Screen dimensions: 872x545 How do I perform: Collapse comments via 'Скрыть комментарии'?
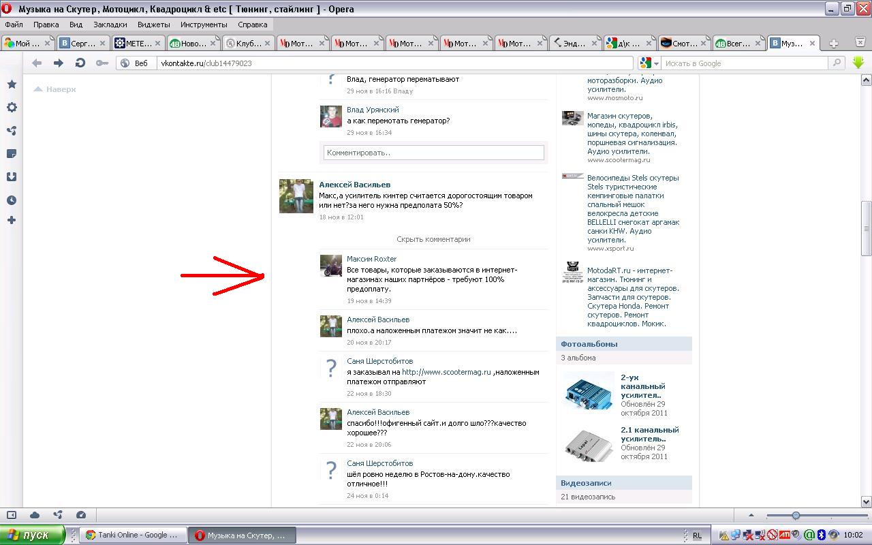tap(433, 239)
